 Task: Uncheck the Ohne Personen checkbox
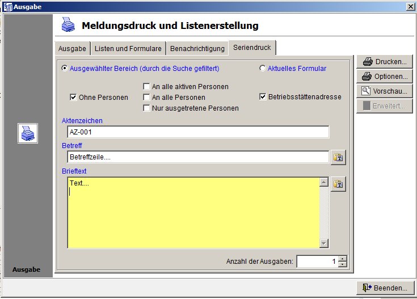point(73,98)
